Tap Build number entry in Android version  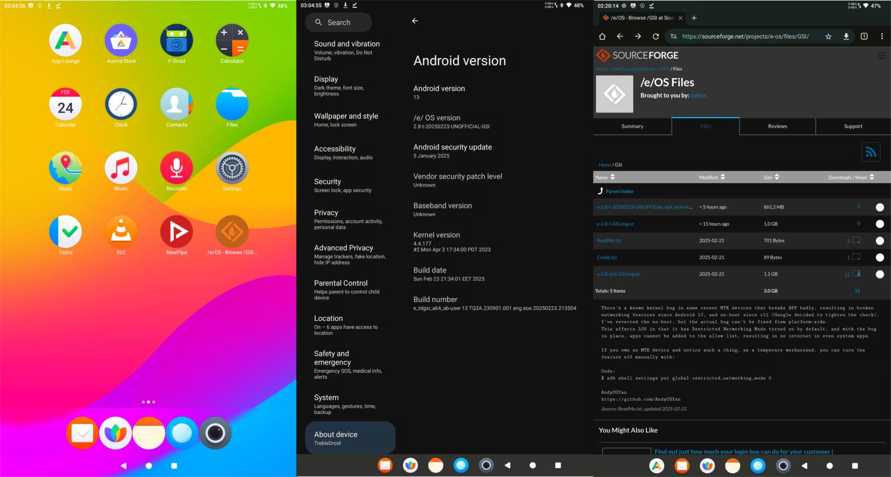pyautogui.click(x=495, y=303)
